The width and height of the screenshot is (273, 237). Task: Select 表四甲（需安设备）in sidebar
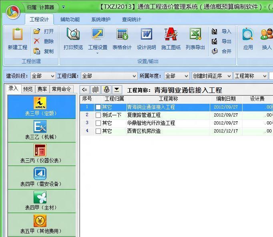coord(42,178)
